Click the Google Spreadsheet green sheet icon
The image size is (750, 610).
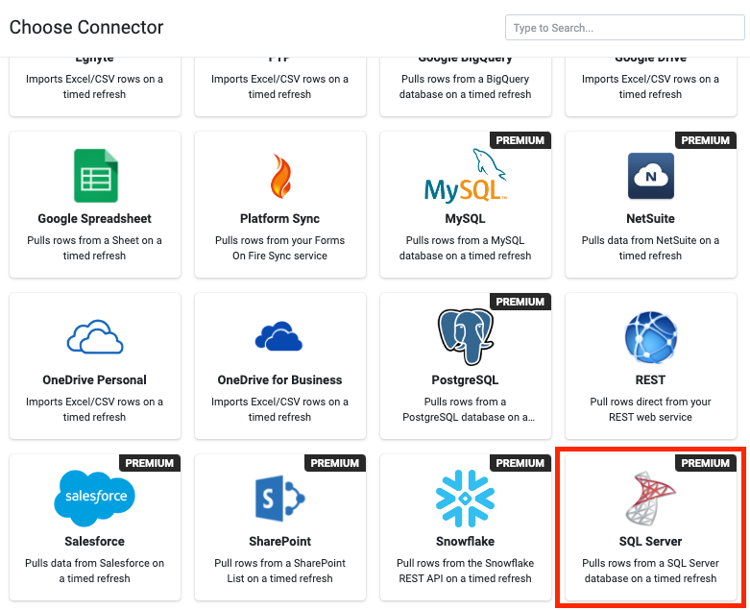tap(96, 176)
